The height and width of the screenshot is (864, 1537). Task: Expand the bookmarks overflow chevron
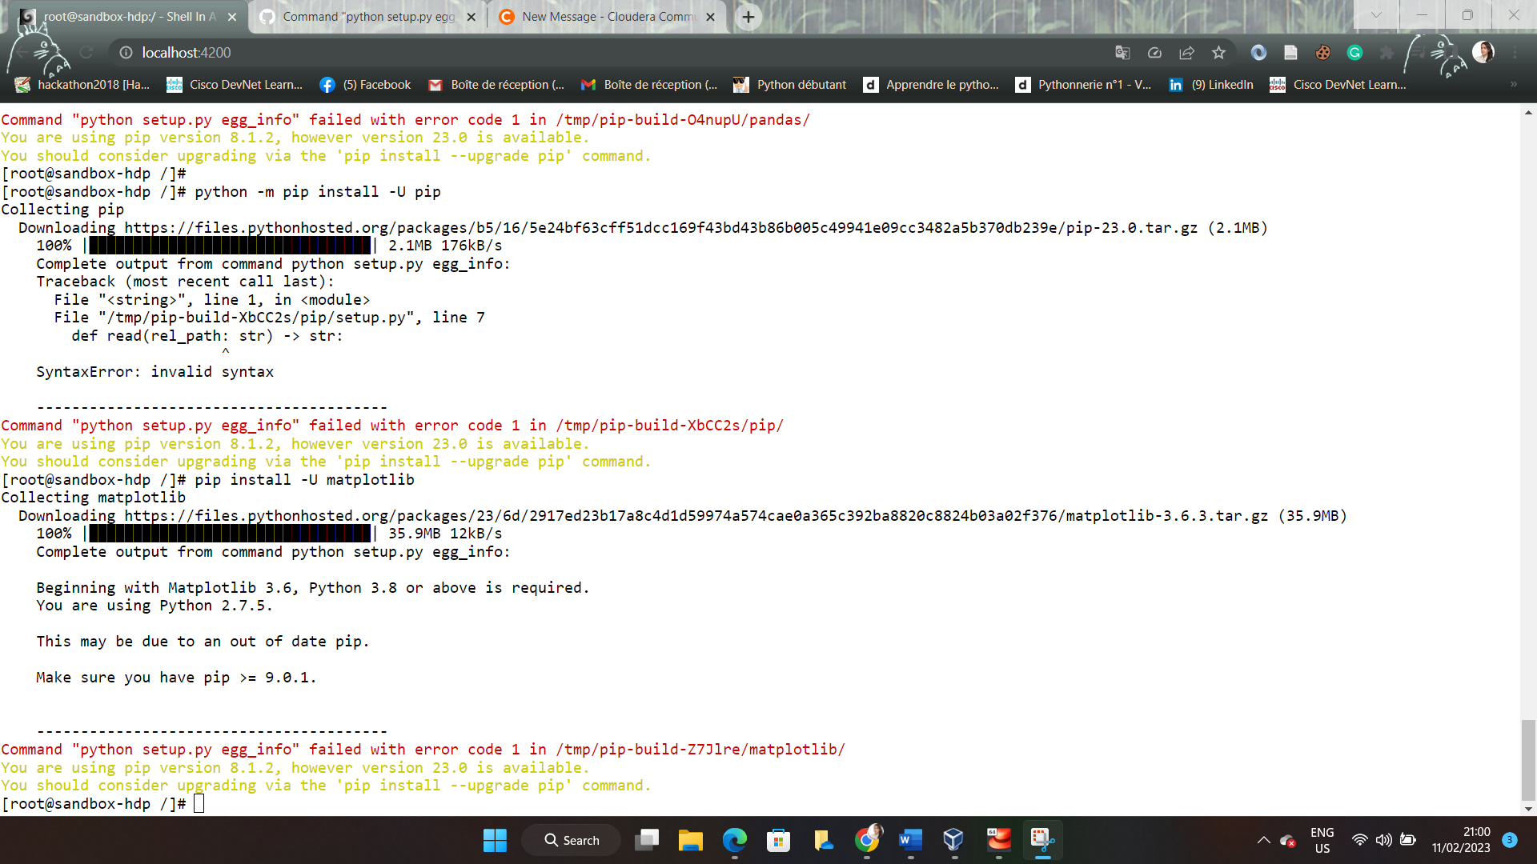point(1513,84)
